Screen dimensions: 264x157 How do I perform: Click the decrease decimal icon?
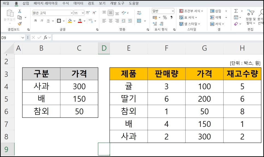tap(161, 24)
